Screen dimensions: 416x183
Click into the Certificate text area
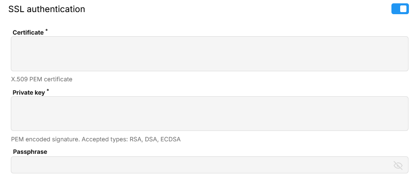coord(209,54)
